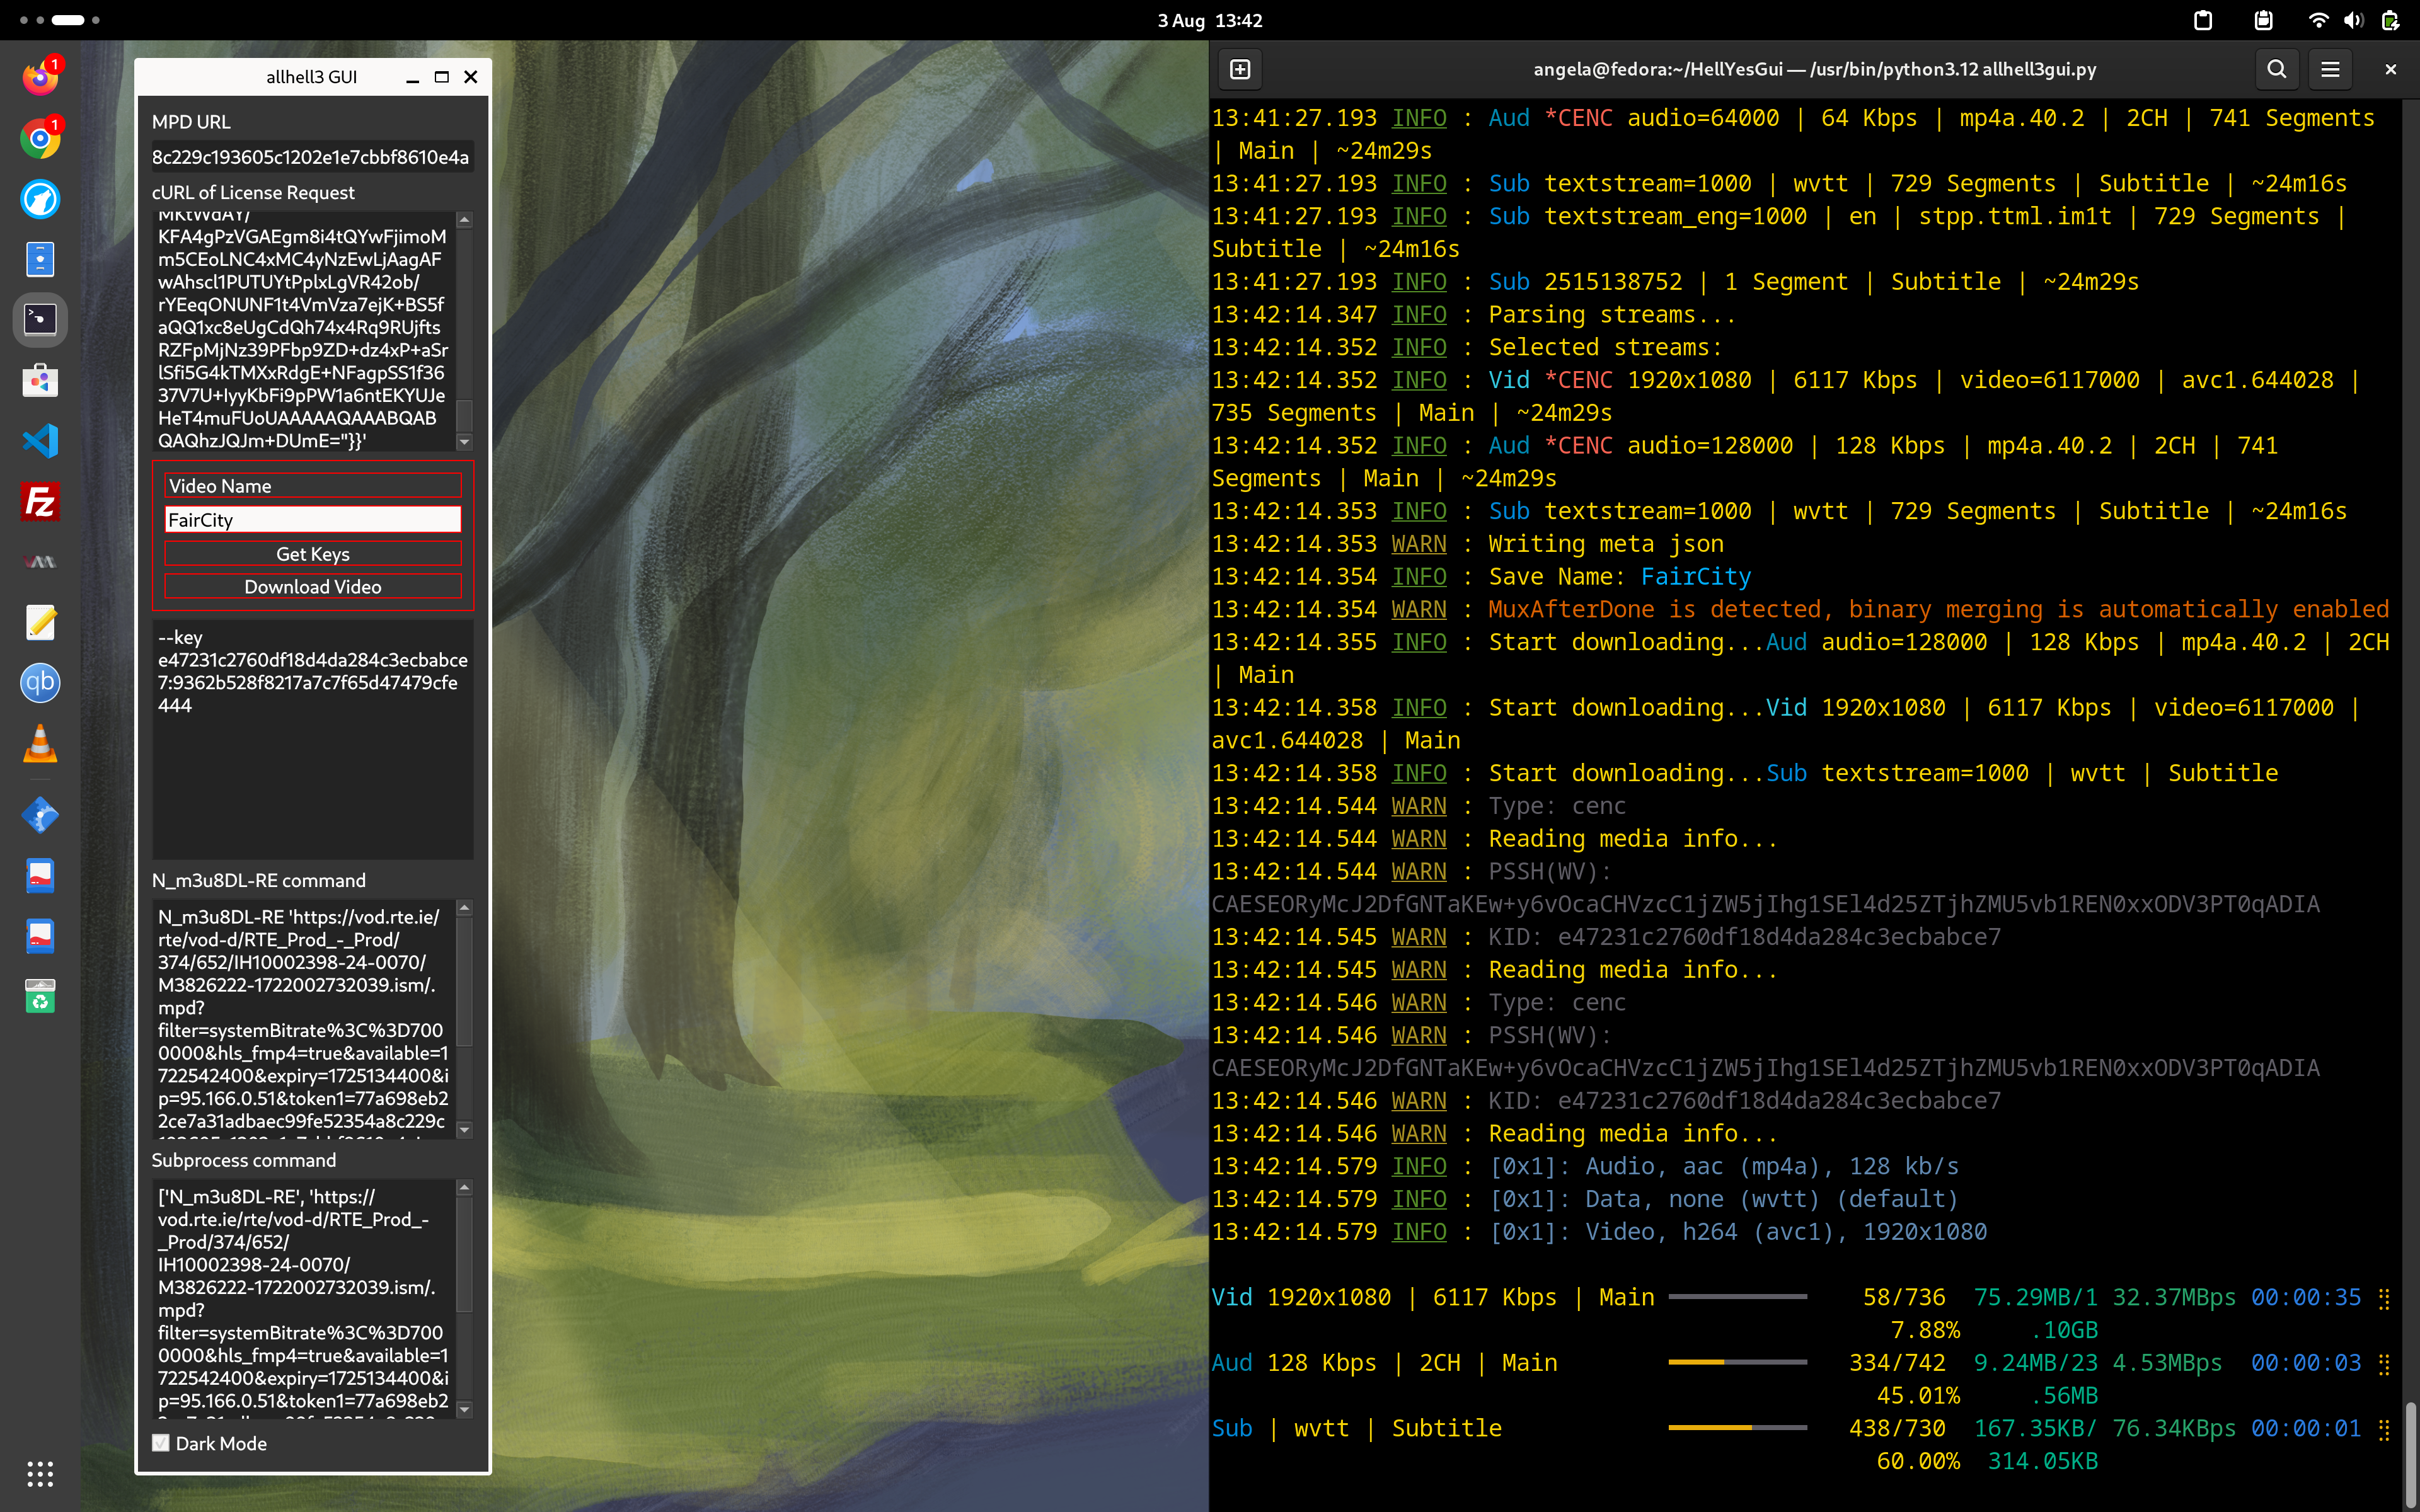This screenshot has height=1512, width=2420.
Task: Open the terminal hamburger menu
Action: coord(2330,69)
